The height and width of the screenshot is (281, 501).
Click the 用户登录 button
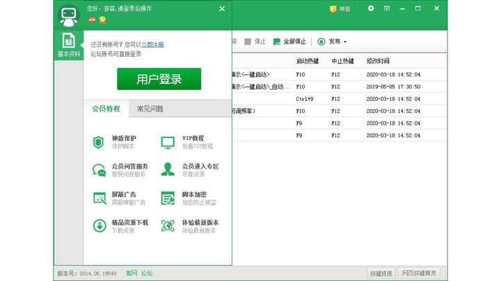tap(159, 79)
